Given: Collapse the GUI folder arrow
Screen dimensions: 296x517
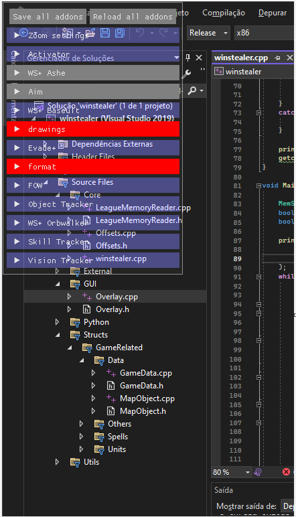Looking at the screenshot, I should 58,284.
